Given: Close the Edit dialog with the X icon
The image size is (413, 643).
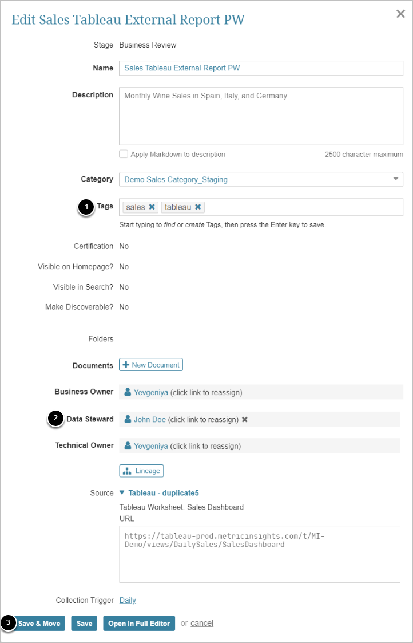Looking at the screenshot, I should (400, 14).
